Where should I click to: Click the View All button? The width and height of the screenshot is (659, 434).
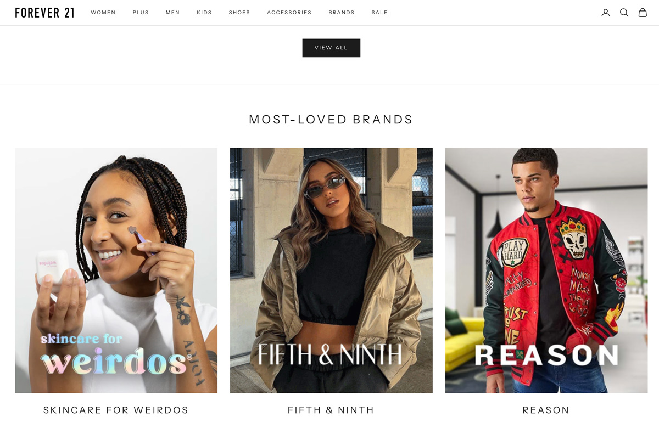[331, 48]
